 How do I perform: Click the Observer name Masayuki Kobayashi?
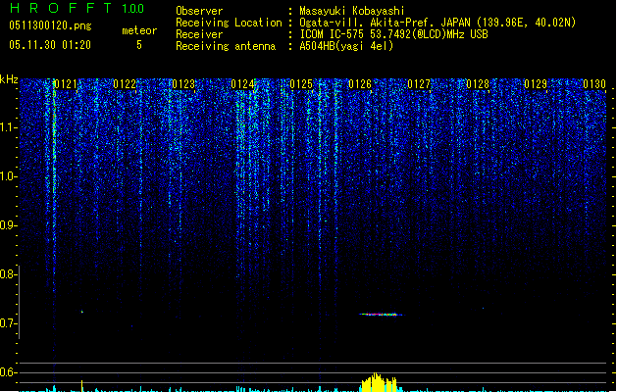tap(352, 11)
